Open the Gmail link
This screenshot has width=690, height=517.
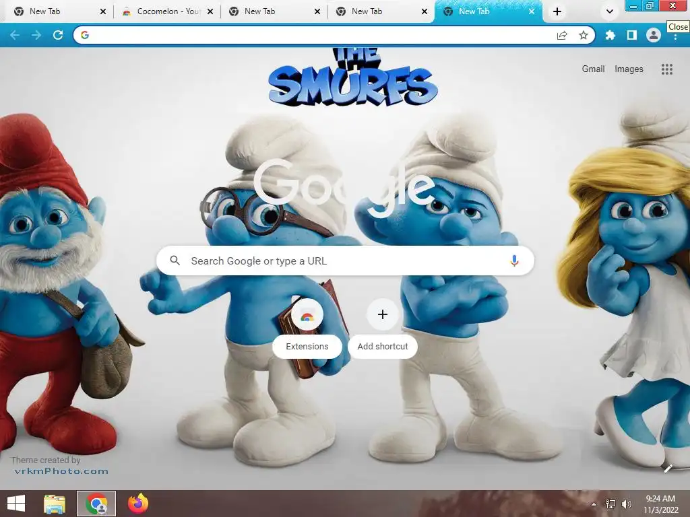pyautogui.click(x=593, y=69)
